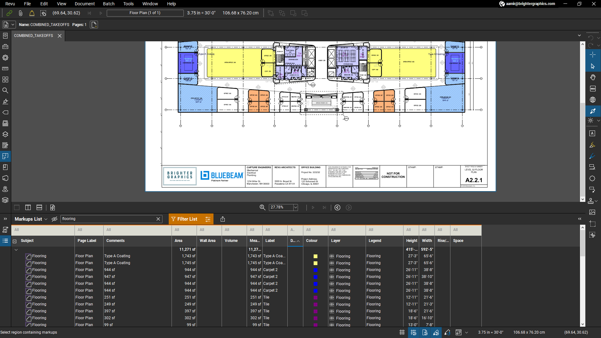The width and height of the screenshot is (601, 338).
Task: Open the zoom percentage dropdown
Action: pyautogui.click(x=295, y=207)
